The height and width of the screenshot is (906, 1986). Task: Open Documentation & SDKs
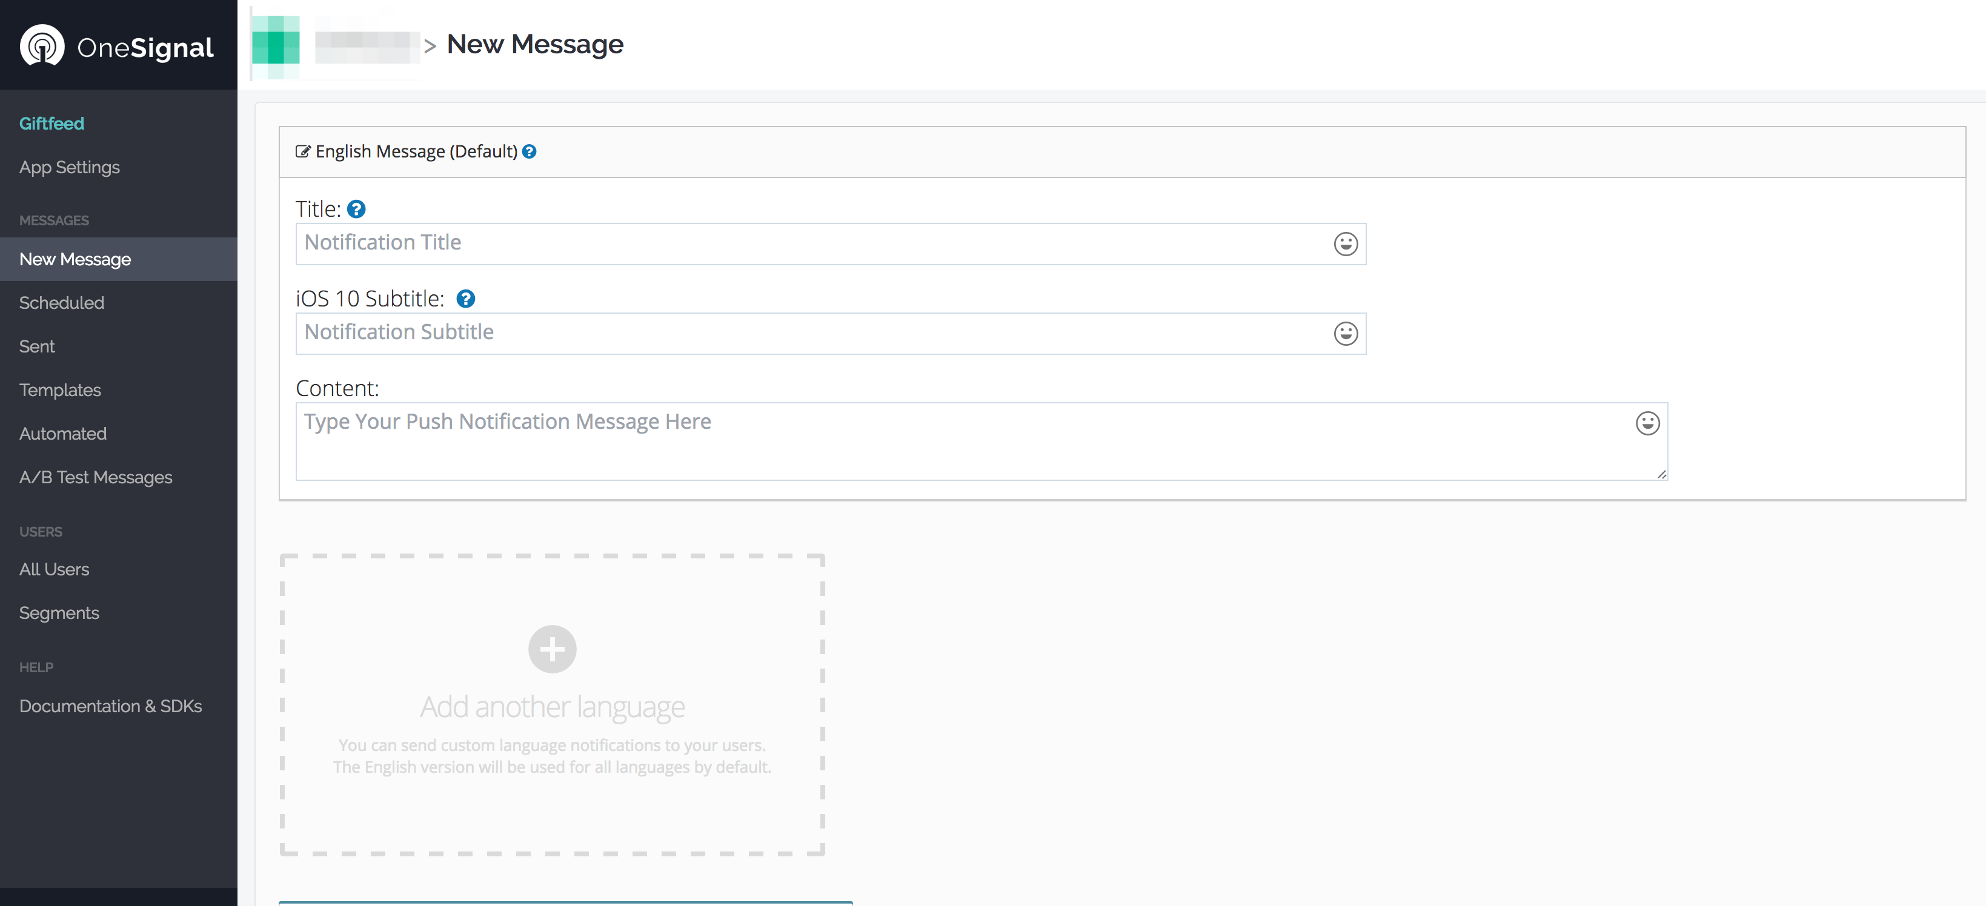[x=110, y=706]
